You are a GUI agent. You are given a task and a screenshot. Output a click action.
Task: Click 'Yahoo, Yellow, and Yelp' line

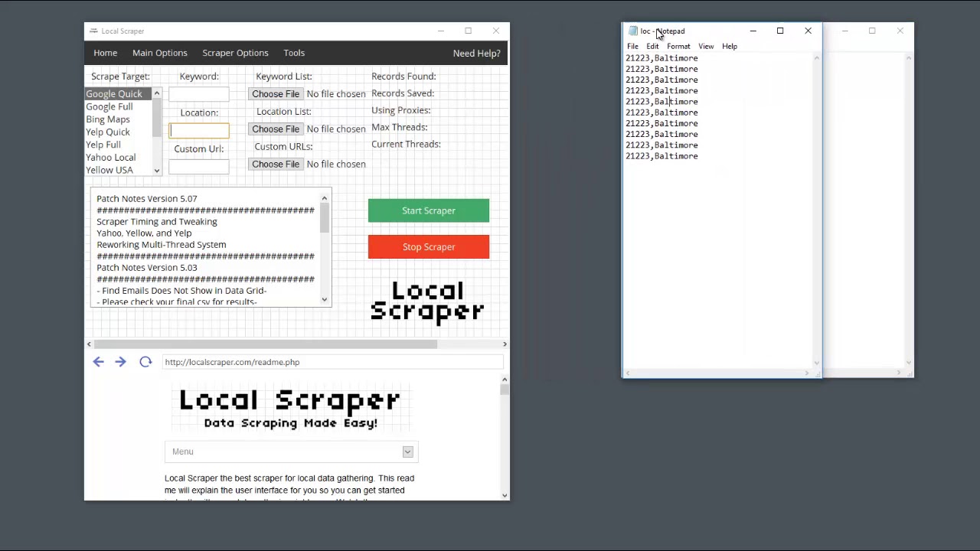tap(144, 233)
